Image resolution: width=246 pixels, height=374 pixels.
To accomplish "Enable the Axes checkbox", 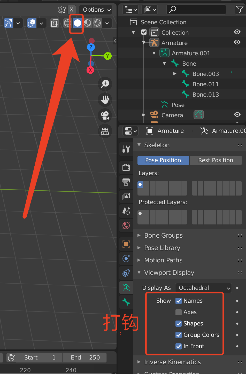I will (178, 312).
